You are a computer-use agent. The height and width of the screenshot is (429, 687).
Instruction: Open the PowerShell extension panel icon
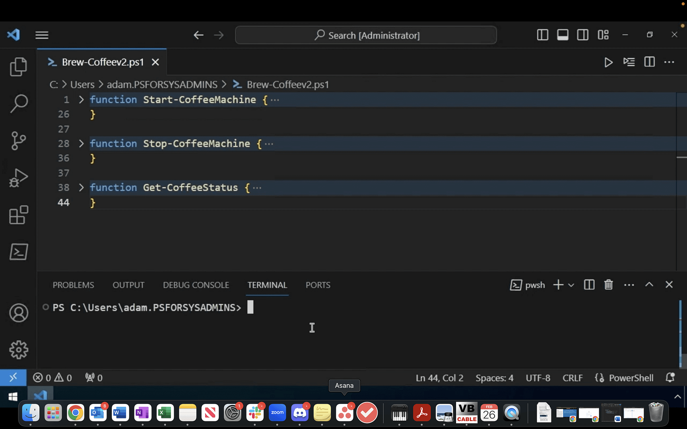tap(18, 252)
